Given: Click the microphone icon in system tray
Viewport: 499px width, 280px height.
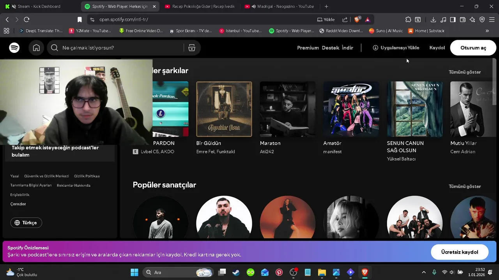Looking at the screenshot, I should click(x=434, y=272).
